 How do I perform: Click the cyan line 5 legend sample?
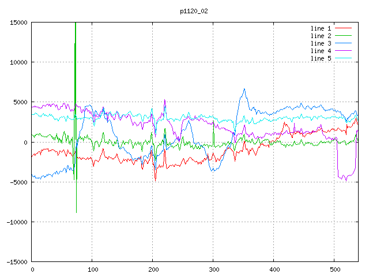[343, 58]
